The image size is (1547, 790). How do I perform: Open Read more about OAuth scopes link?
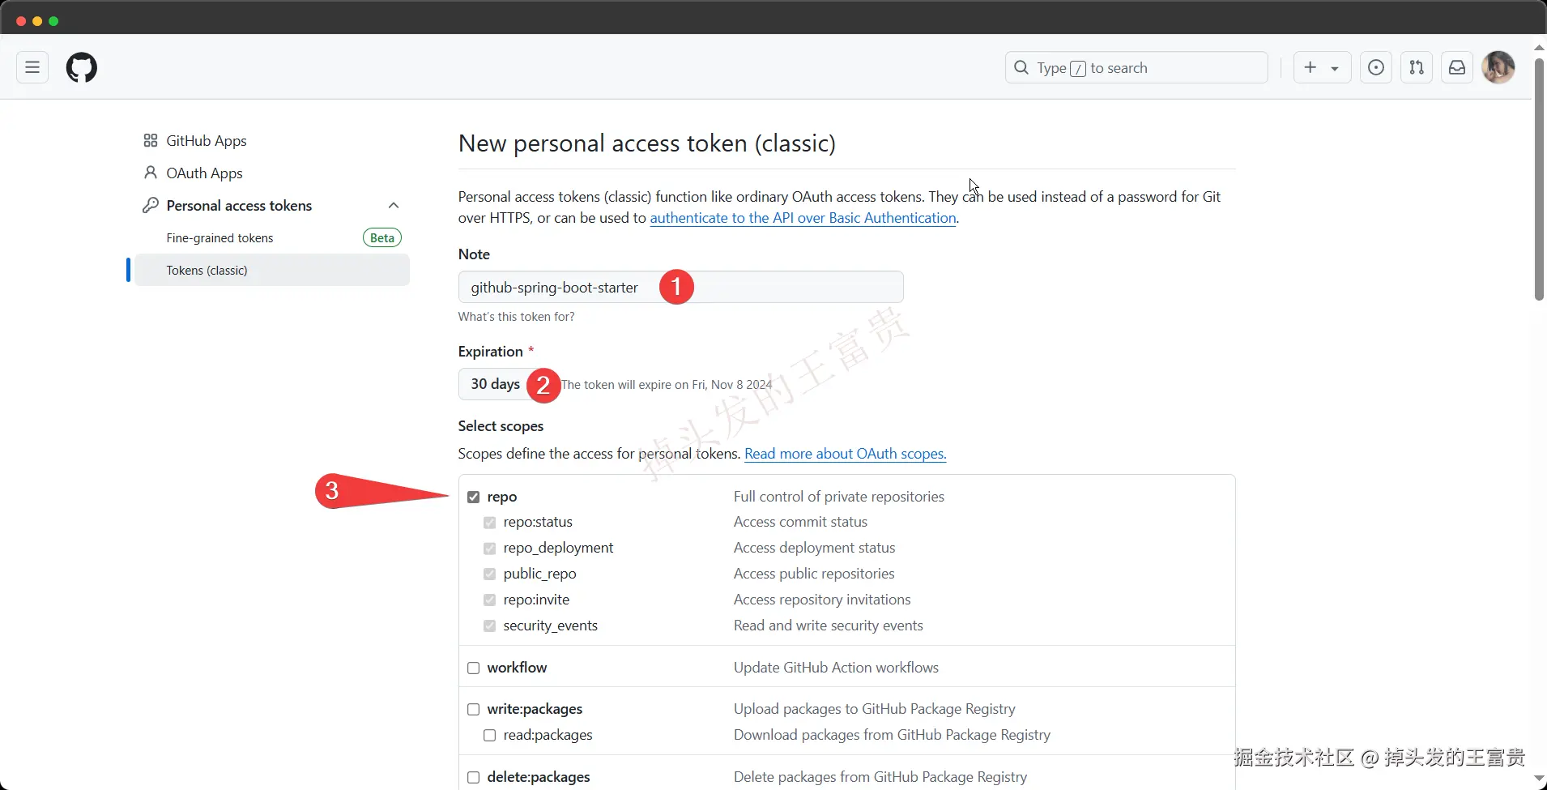tap(845, 454)
